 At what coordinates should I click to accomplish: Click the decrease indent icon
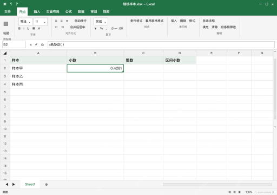click(56, 27)
